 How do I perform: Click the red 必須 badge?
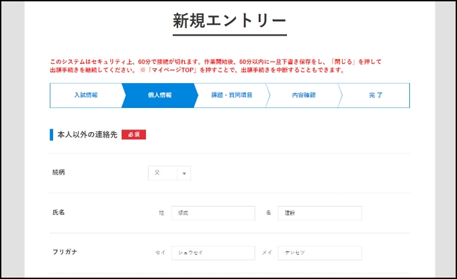134,135
